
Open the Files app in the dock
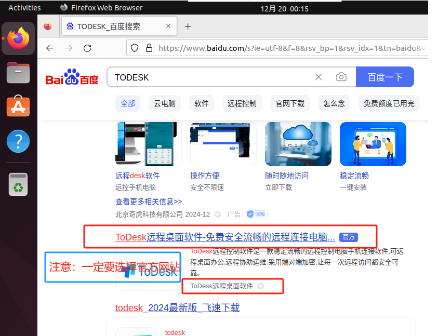tap(18, 73)
